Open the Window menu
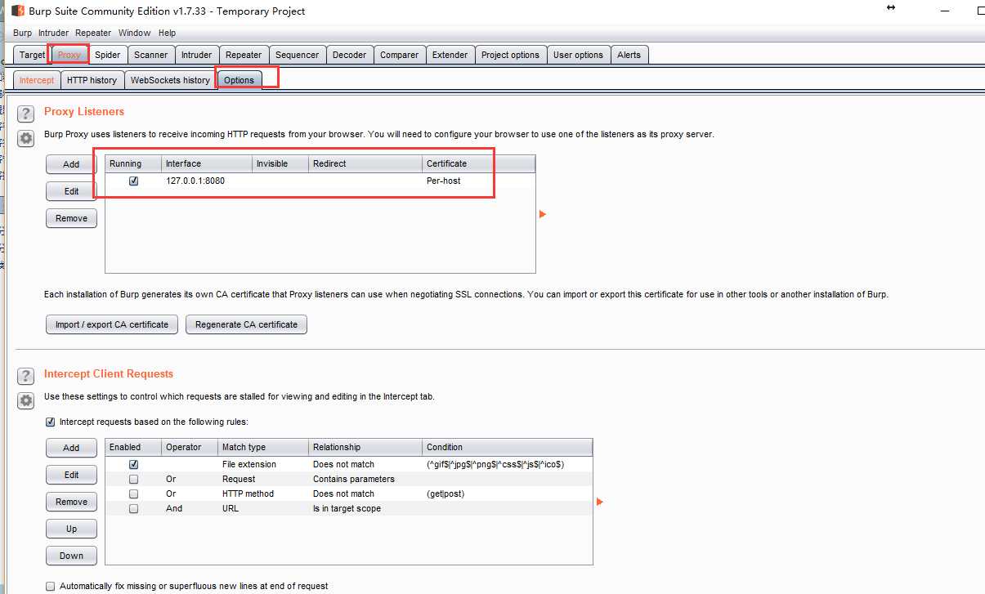 pos(134,33)
